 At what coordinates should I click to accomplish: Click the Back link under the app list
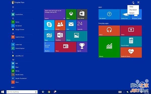click(x=13, y=87)
